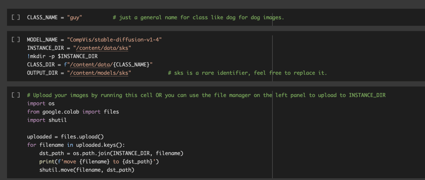Run the CLASS_NAME cell via its bracket
425x180 pixels.
coord(16,17)
